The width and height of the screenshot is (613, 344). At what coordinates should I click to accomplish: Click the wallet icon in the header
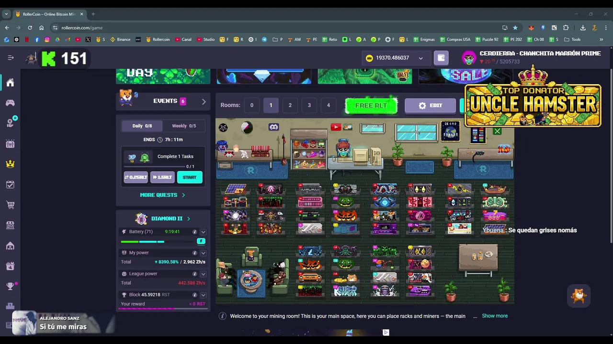[x=441, y=58]
